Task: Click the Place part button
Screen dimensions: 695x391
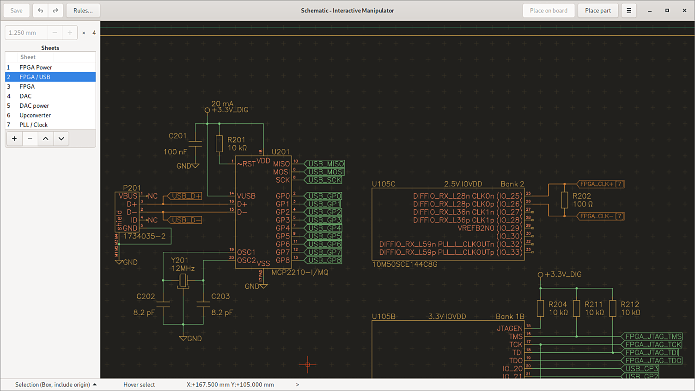Action: click(597, 11)
